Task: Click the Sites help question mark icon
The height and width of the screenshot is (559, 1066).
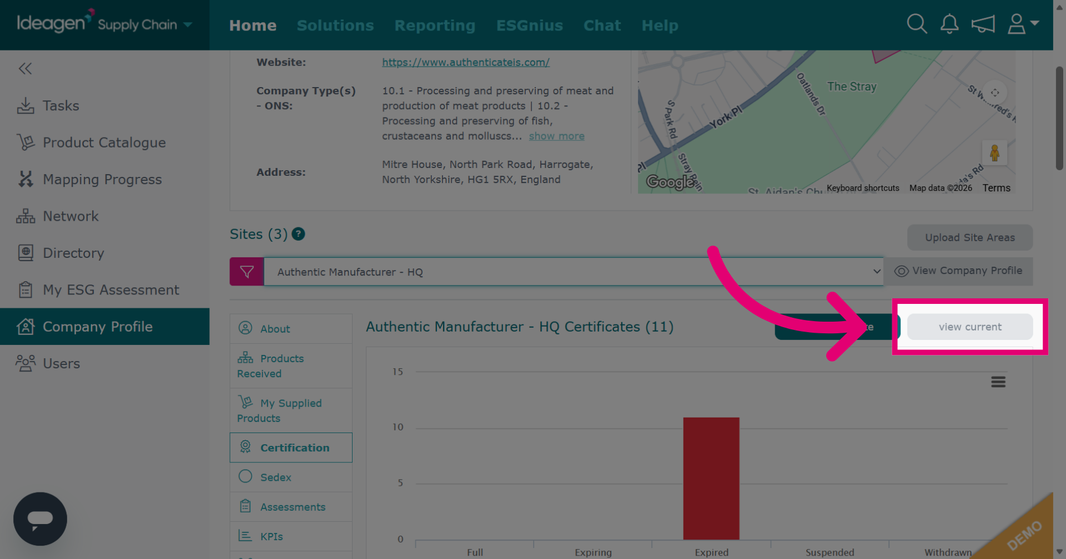Action: 298,234
